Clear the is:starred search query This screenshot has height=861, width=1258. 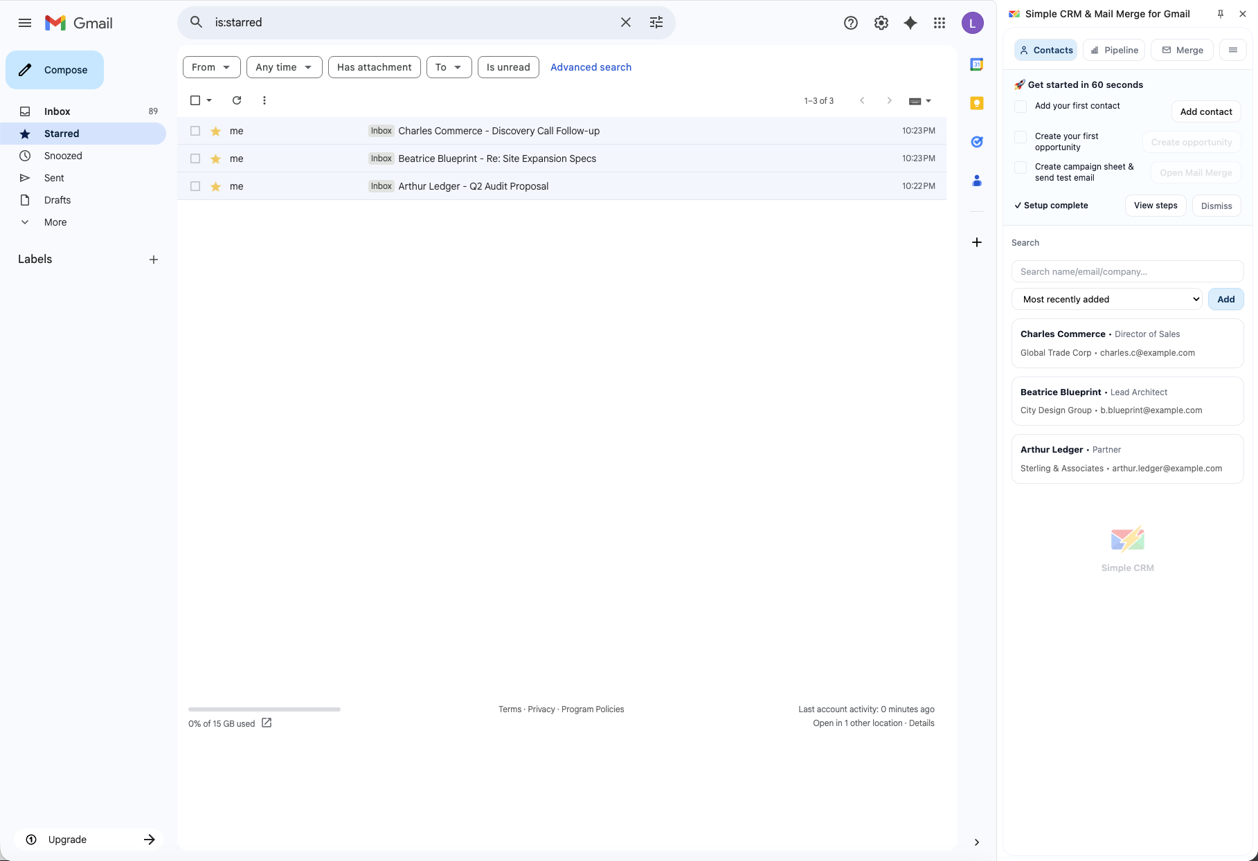(x=625, y=22)
